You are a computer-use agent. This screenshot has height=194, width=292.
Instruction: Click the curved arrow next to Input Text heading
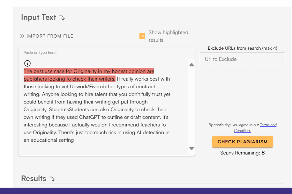62,18
